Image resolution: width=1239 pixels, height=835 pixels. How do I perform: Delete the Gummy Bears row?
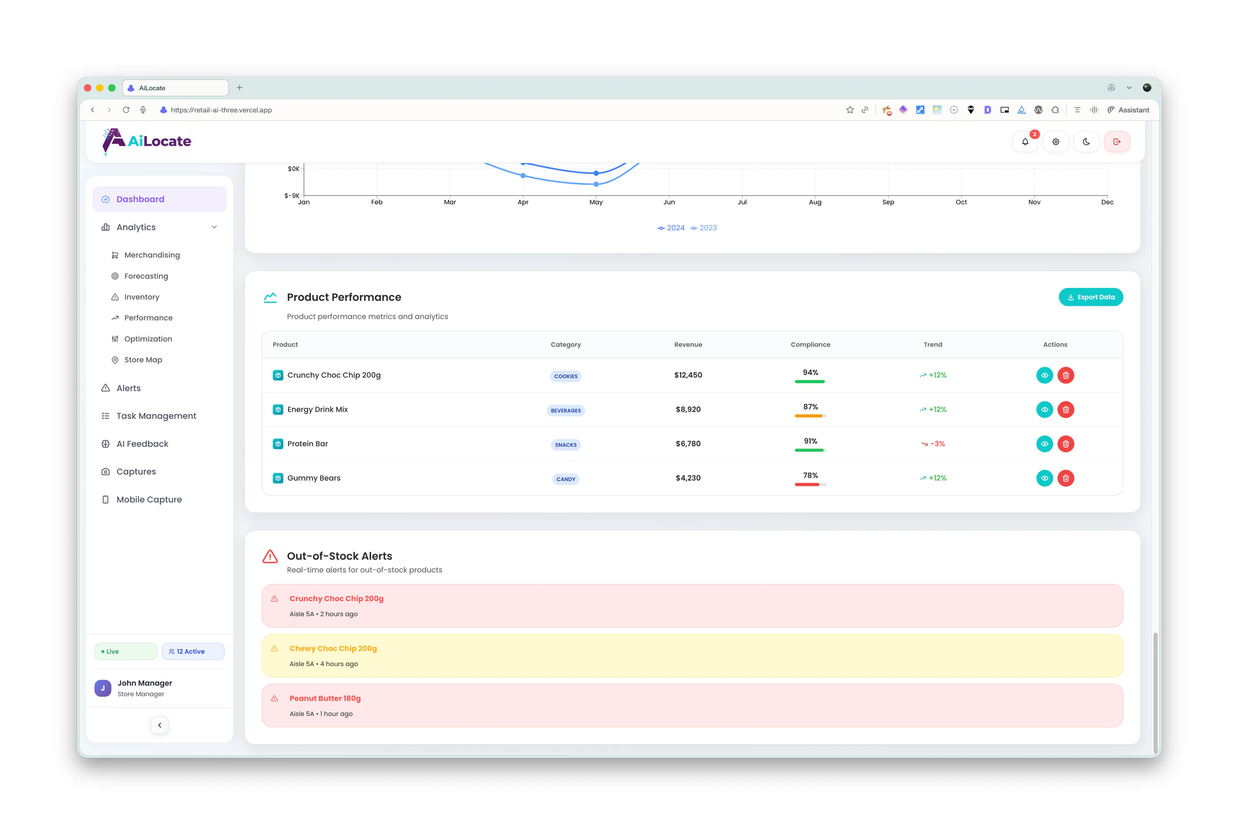(1066, 478)
